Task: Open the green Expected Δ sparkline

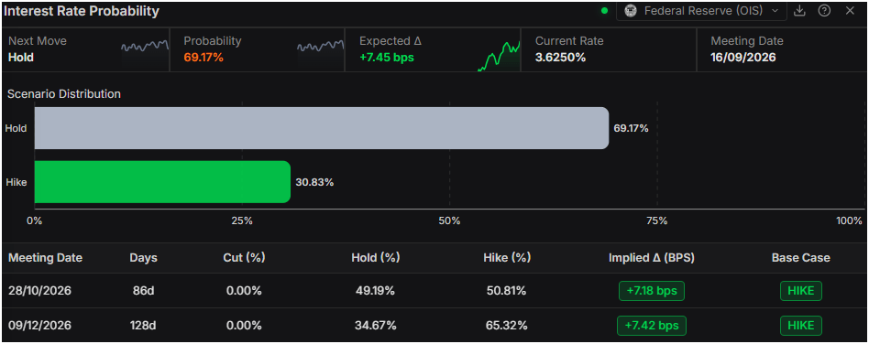Action: tap(499, 55)
